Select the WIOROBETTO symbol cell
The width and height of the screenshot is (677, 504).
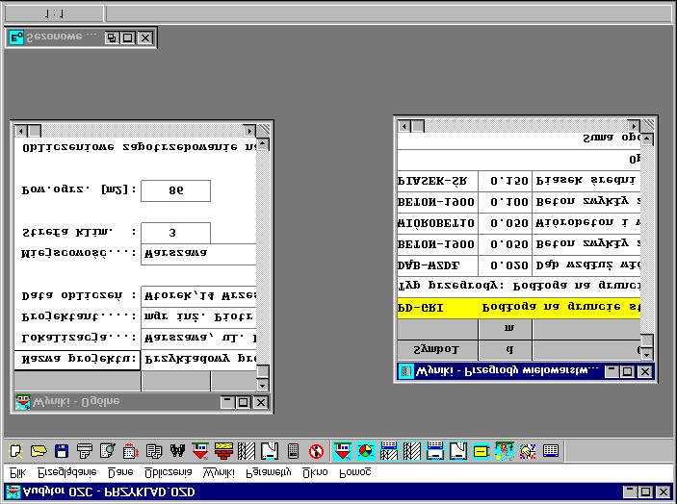437,223
